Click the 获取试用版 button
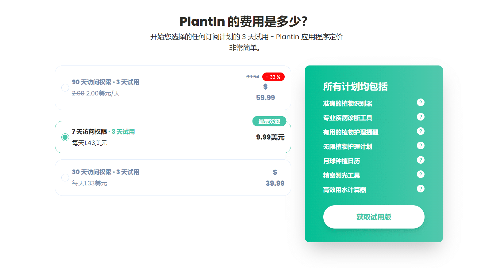The width and height of the screenshot is (500, 268). pos(374,217)
